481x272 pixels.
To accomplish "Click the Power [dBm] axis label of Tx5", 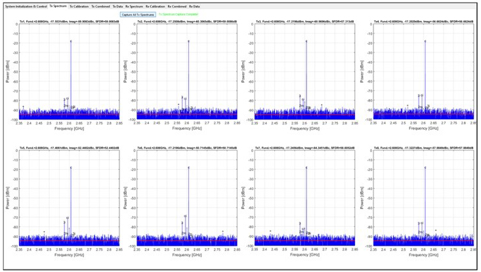I will (x=8, y=198).
